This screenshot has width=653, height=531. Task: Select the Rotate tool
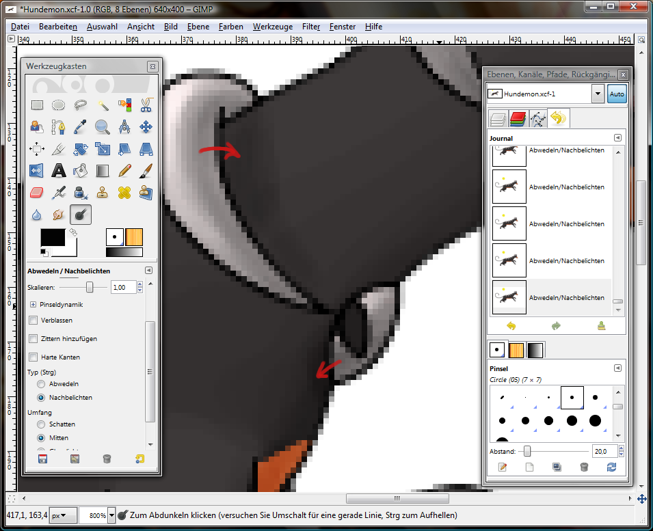point(81,148)
